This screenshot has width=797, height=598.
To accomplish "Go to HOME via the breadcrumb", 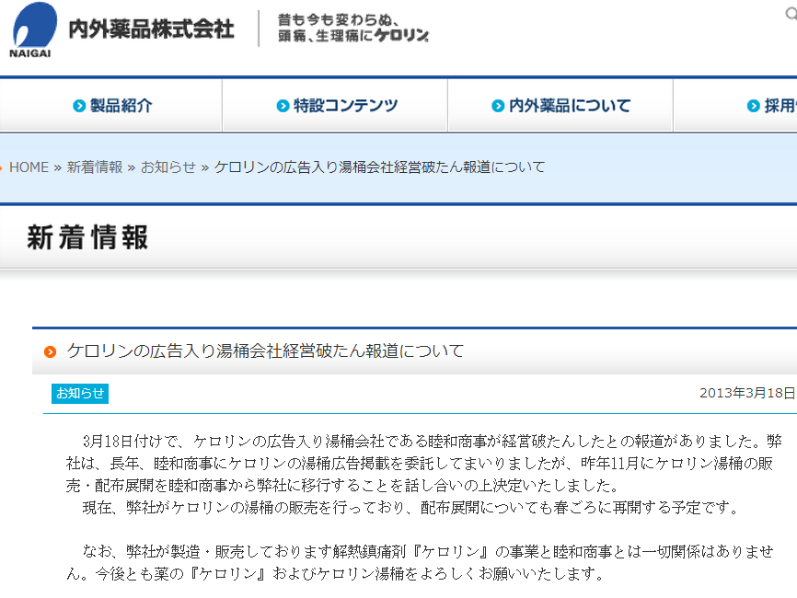I will 29,167.
